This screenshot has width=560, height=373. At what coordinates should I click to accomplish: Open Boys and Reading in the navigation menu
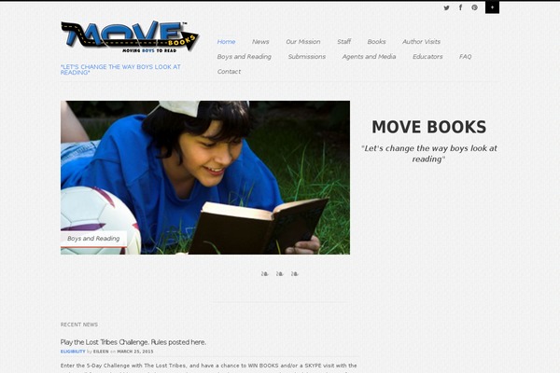coord(244,56)
